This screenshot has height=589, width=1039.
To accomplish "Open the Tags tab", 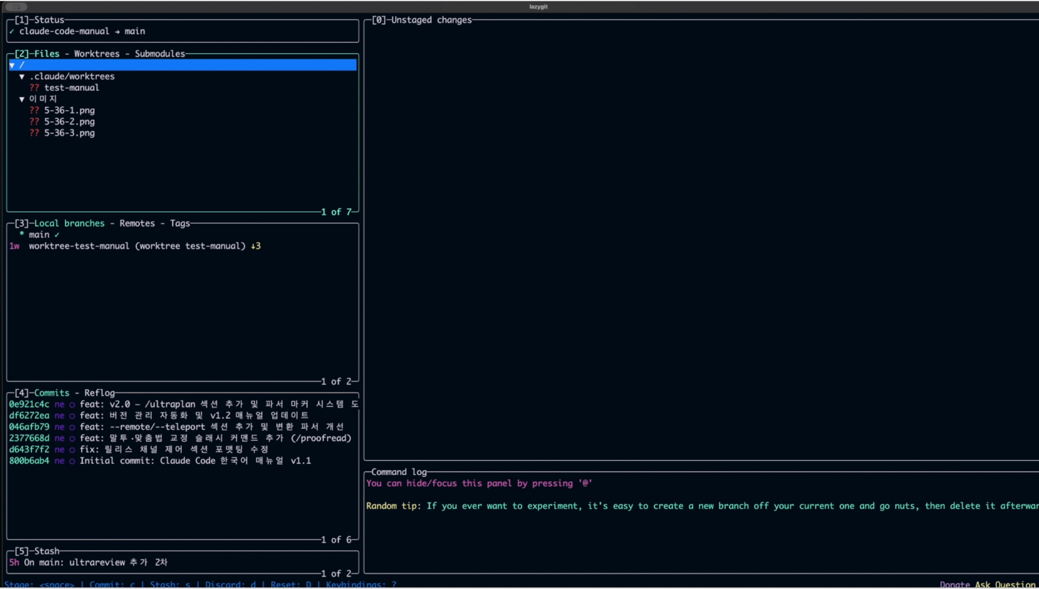I will click(x=180, y=223).
